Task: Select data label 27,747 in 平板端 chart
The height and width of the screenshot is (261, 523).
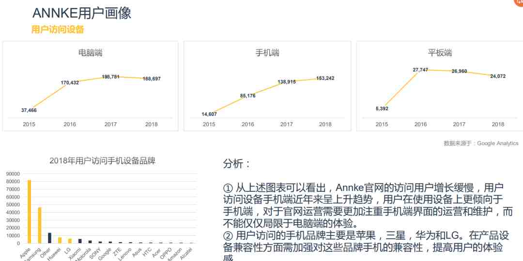Action: [x=421, y=70]
